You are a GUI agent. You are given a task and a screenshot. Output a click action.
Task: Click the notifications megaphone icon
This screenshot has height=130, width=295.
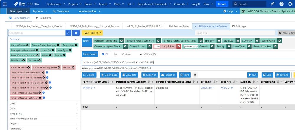tap(273, 4)
